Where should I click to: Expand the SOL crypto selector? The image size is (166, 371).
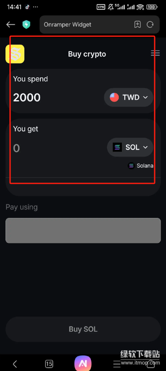pos(130,147)
